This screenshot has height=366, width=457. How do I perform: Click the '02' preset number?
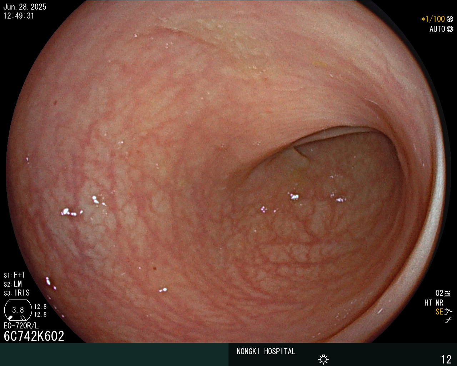point(439,293)
